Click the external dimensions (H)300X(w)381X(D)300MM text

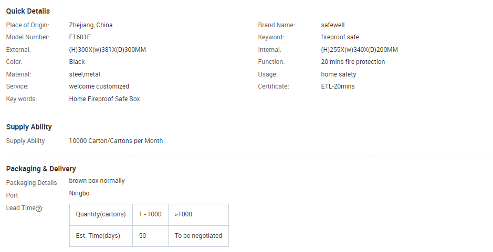[108, 50]
